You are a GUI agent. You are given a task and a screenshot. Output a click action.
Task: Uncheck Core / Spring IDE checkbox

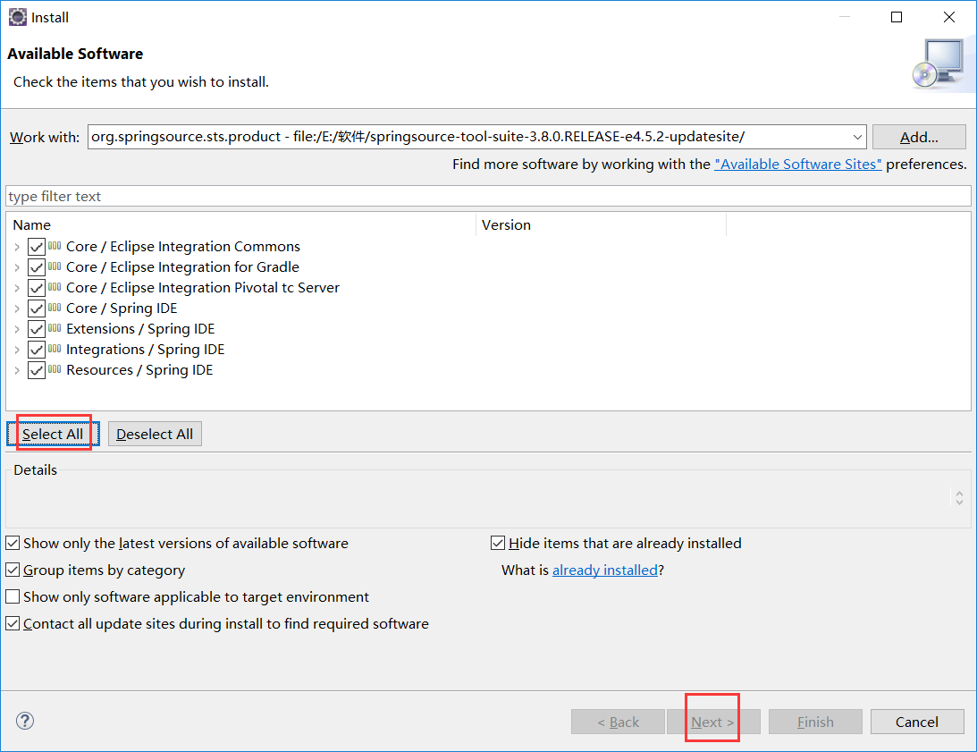pyautogui.click(x=37, y=308)
